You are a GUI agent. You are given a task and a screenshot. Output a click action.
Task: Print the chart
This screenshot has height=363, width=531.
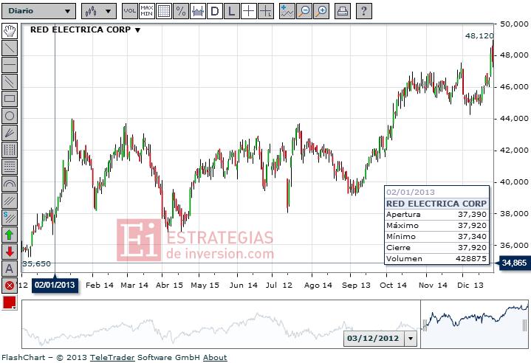pyautogui.click(x=343, y=11)
